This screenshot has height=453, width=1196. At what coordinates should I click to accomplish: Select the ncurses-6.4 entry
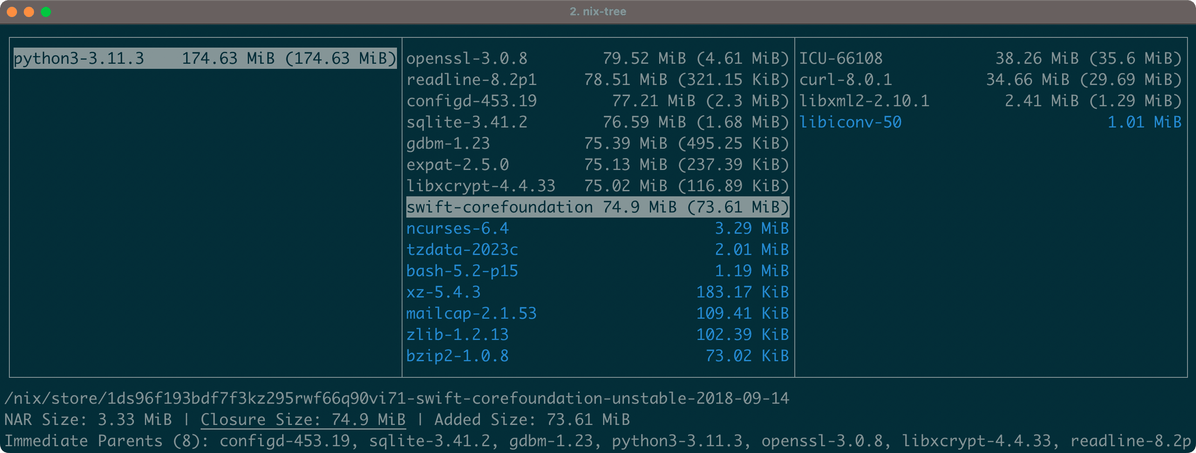pyautogui.click(x=597, y=228)
